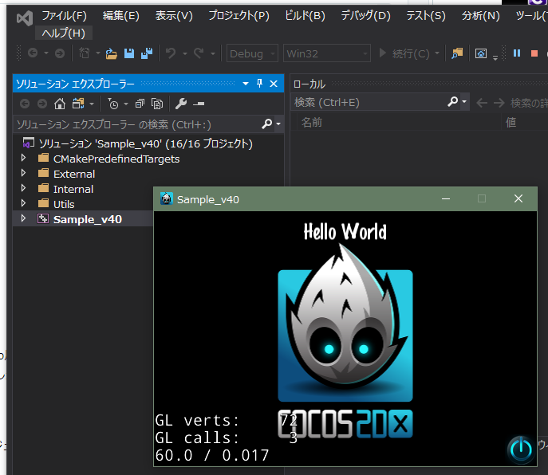The width and height of the screenshot is (548, 475).
Task: Open the undo history dropdown arrow
Action: [185, 53]
